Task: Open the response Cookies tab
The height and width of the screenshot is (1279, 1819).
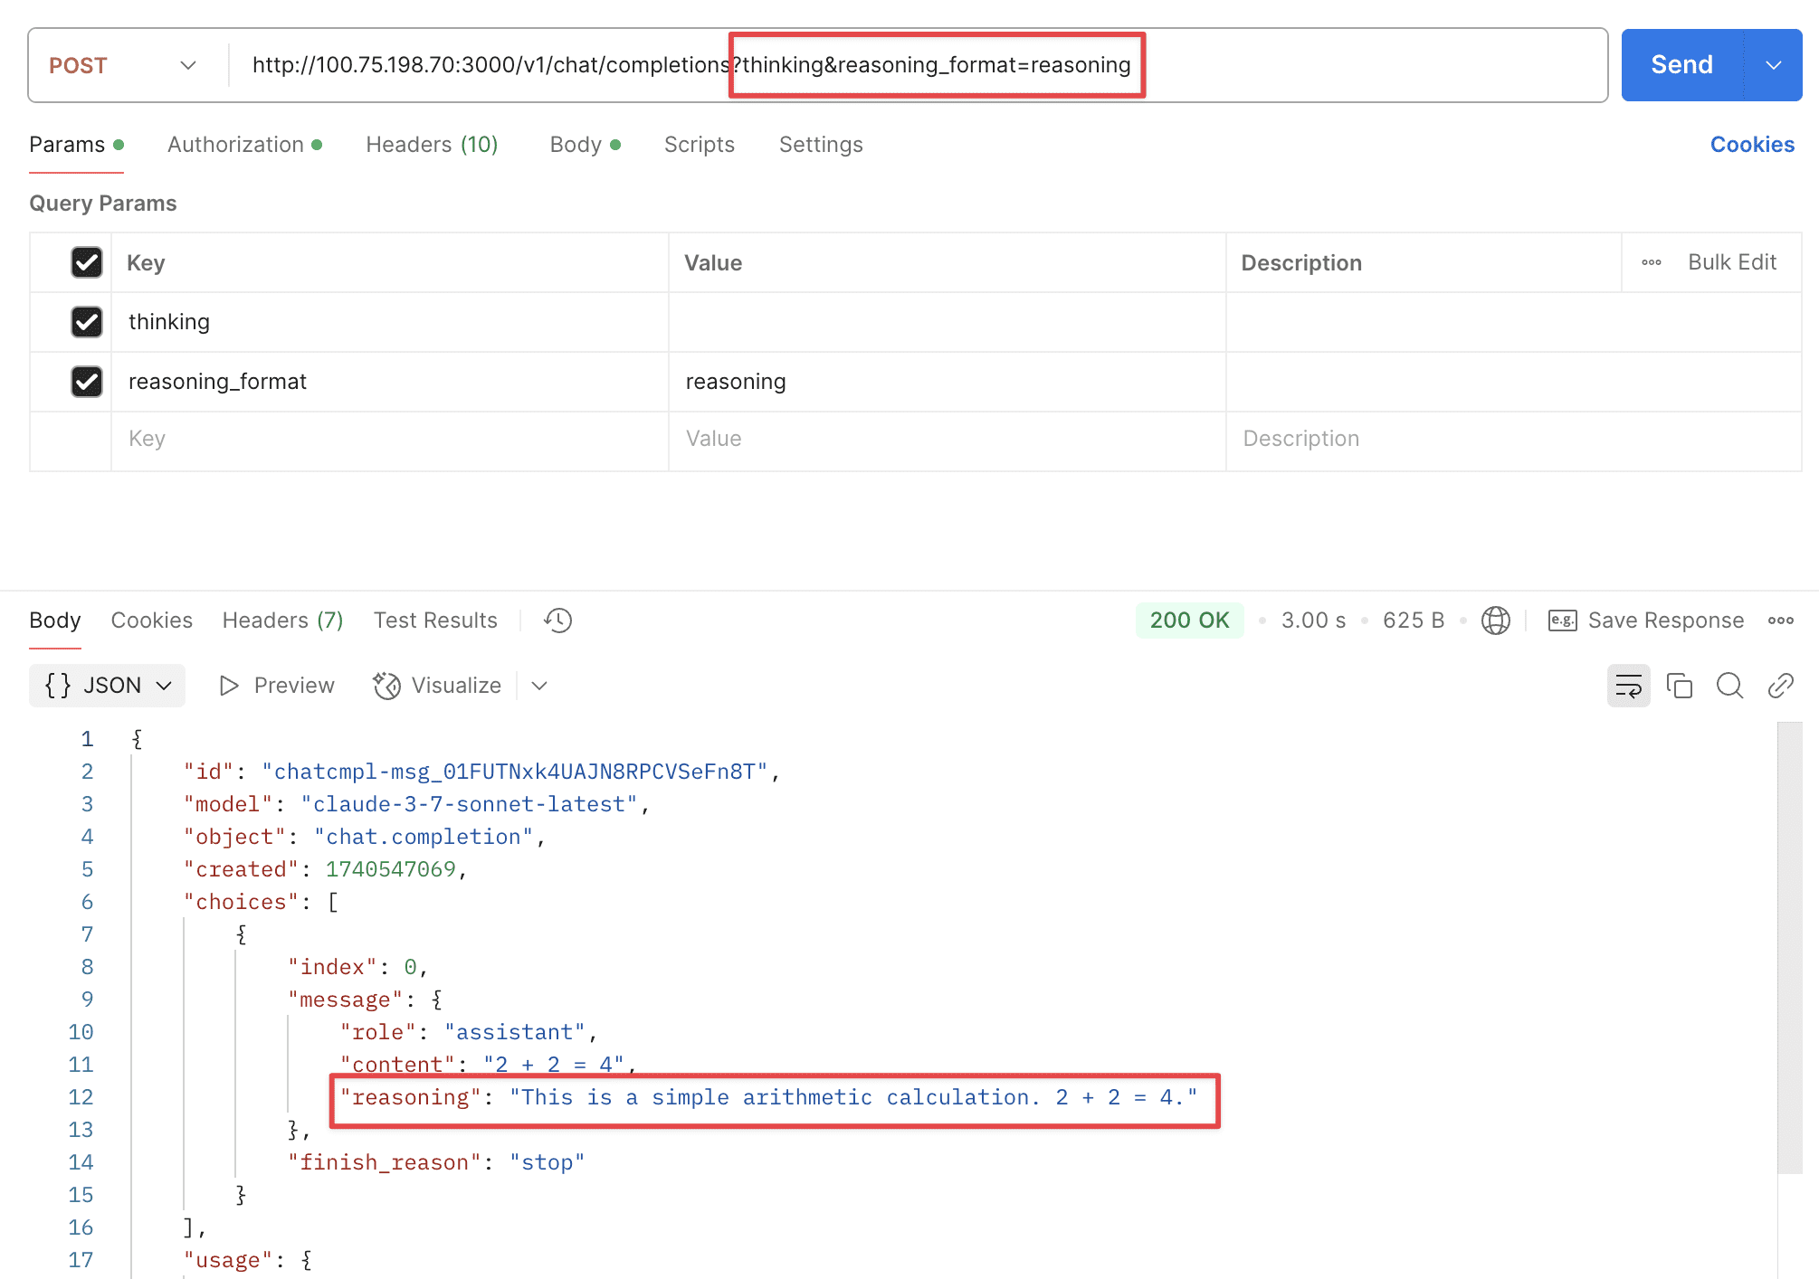Action: point(151,621)
